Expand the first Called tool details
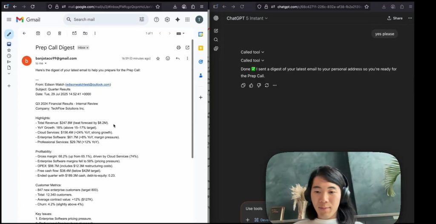The width and height of the screenshot is (436, 224). pyautogui.click(x=252, y=52)
